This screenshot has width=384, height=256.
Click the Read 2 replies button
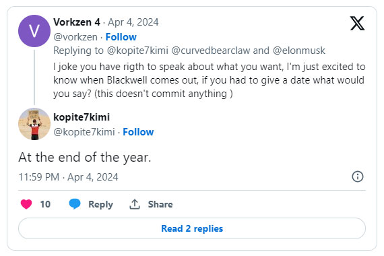192,228
